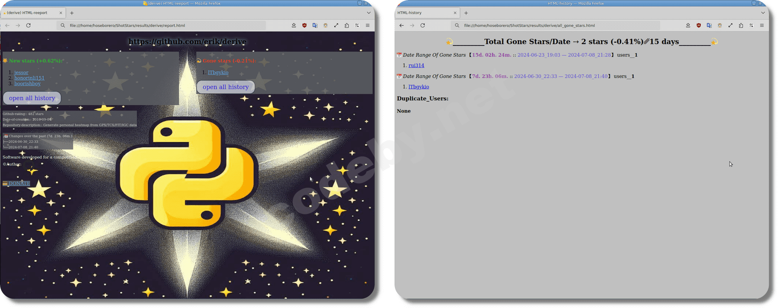The image size is (778, 308).
Task: Click the 'Repository-description' line
Action: pos(70,125)
